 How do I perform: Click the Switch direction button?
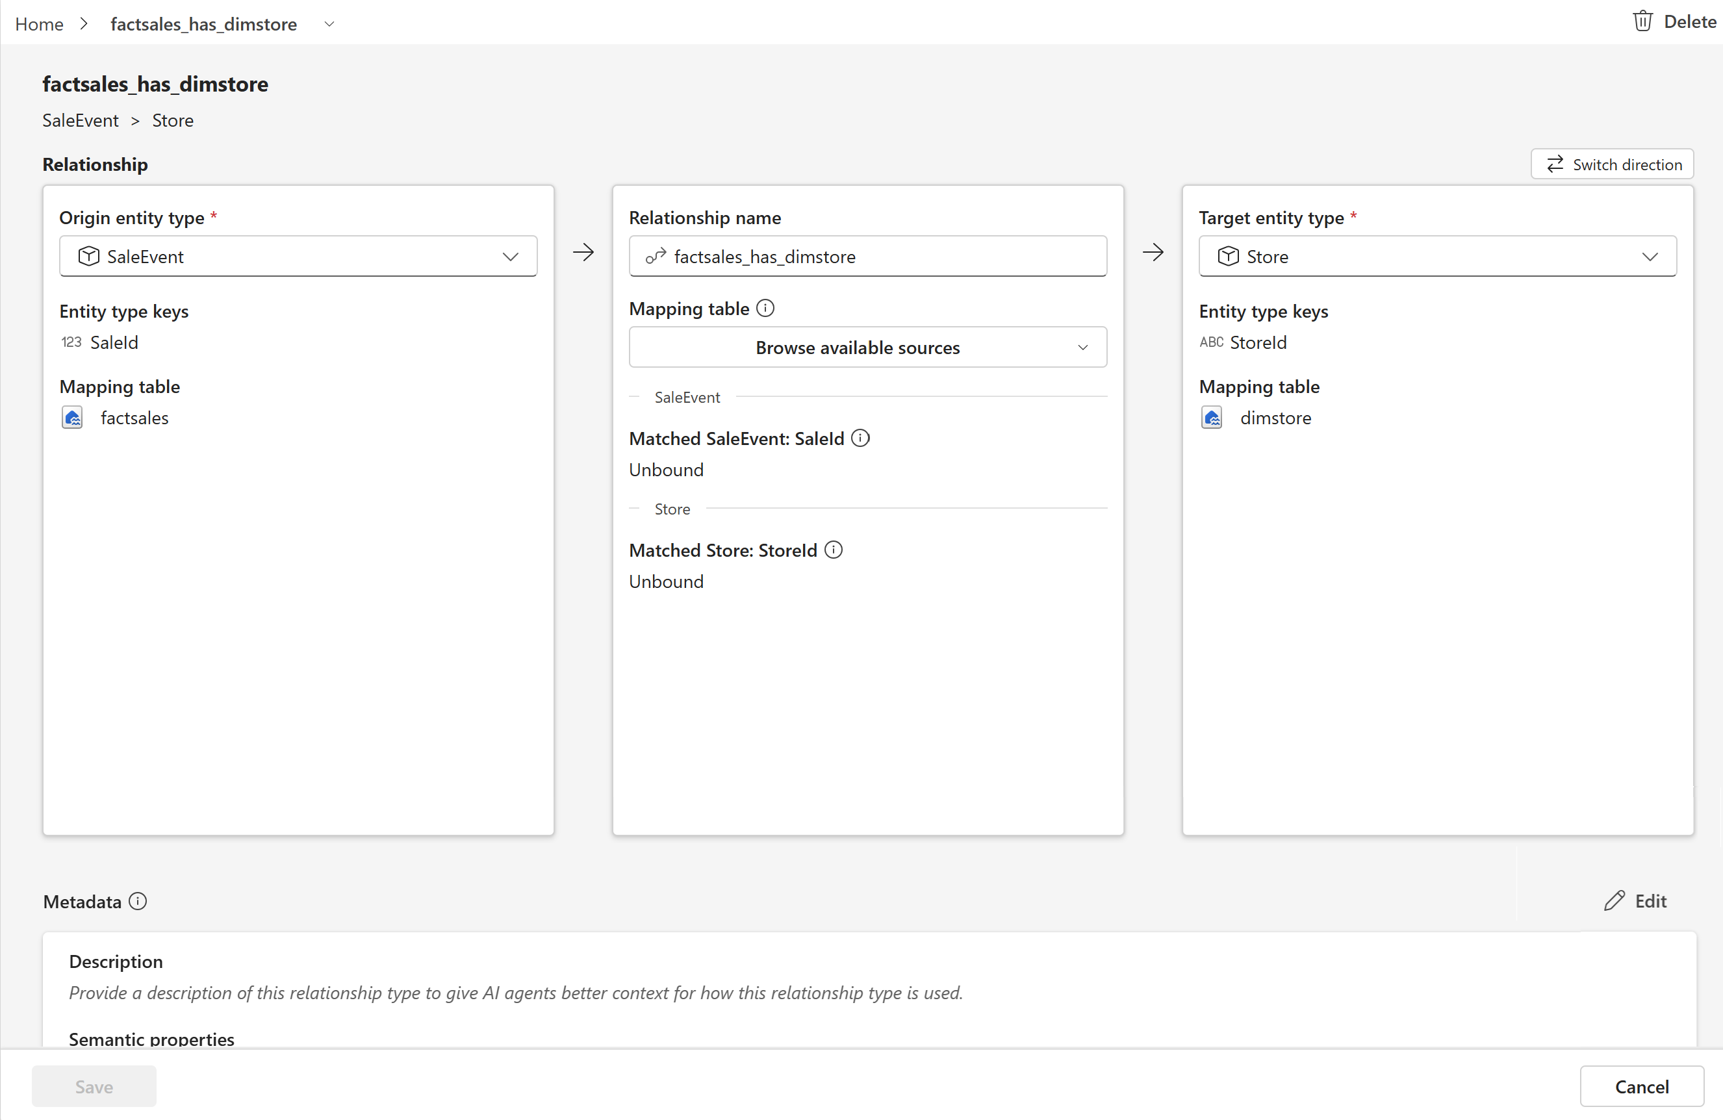tap(1613, 164)
